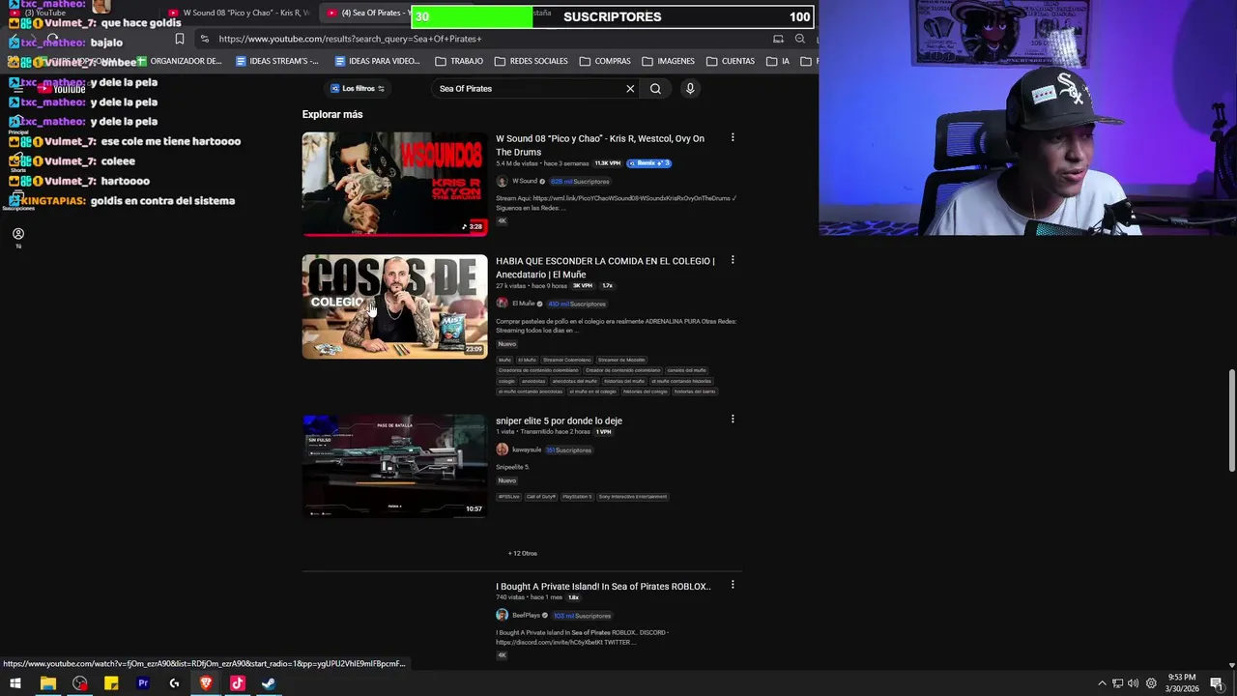Viewport: 1237px width, 696px height.
Task: Open Steam from the taskbar
Action: tap(269, 683)
